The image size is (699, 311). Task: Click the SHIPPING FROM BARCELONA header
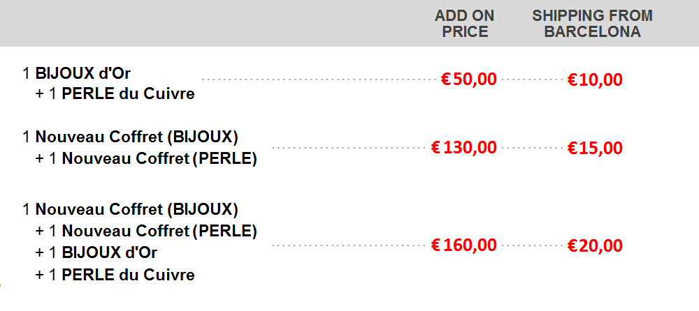(x=593, y=24)
